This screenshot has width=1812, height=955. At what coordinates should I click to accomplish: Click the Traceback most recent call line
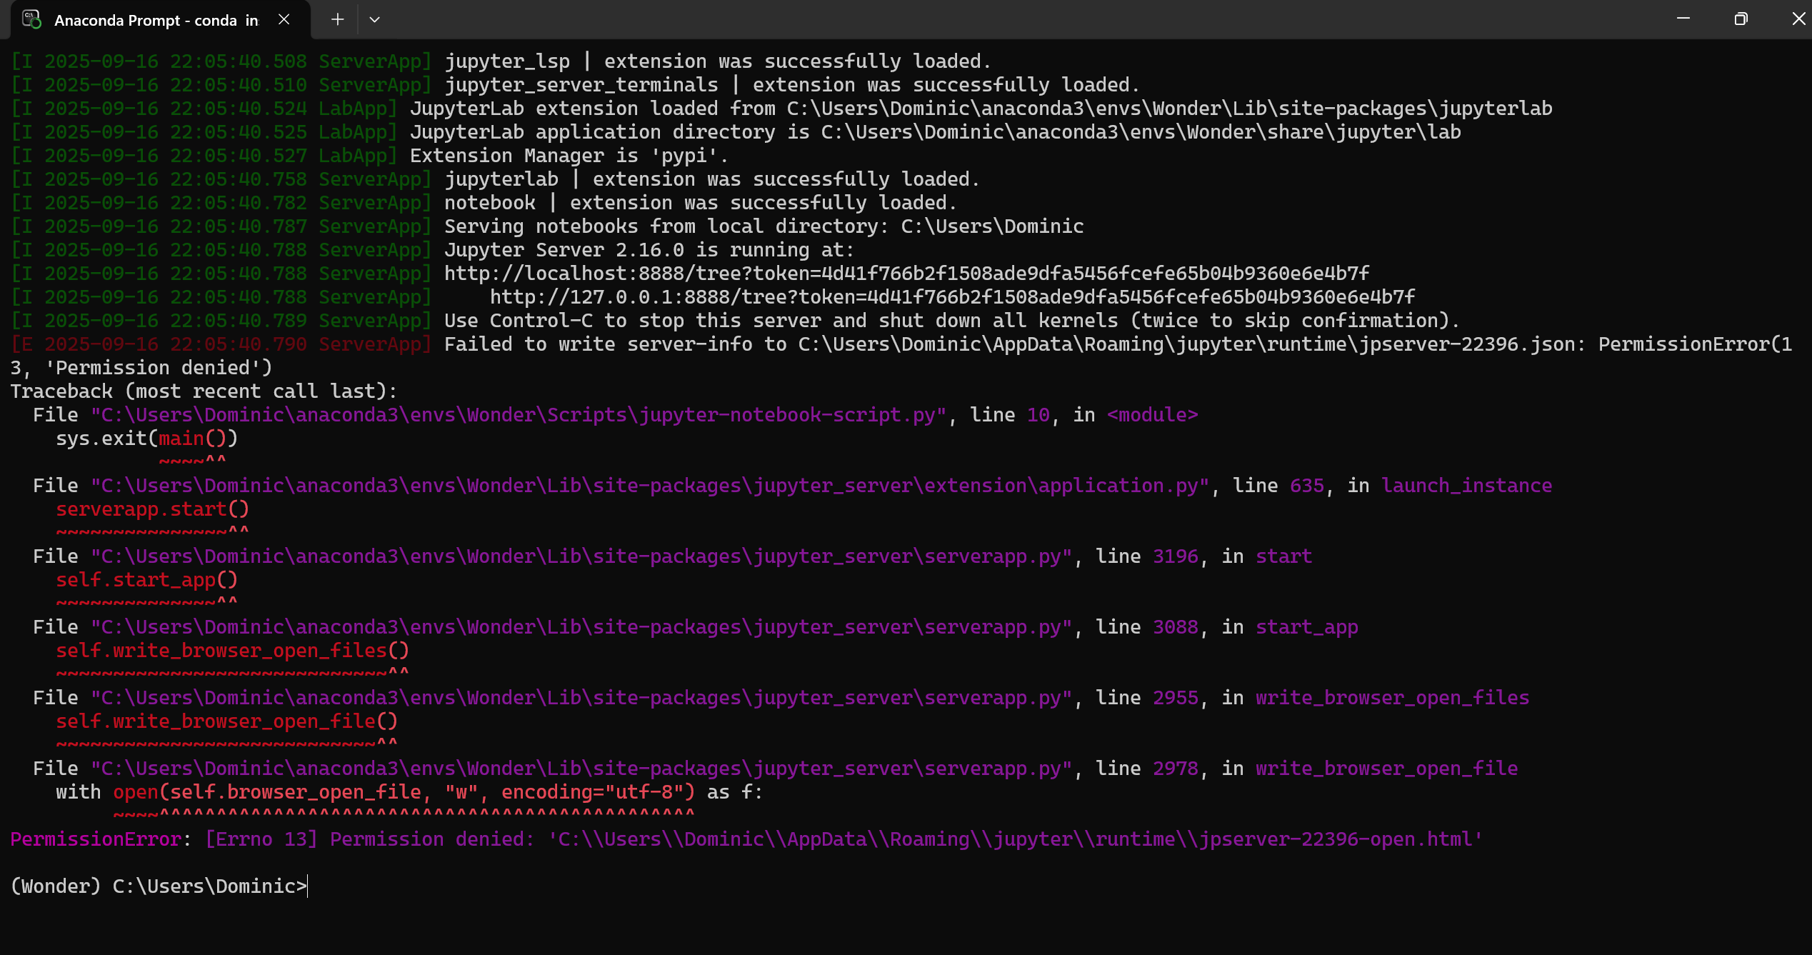pos(204,391)
